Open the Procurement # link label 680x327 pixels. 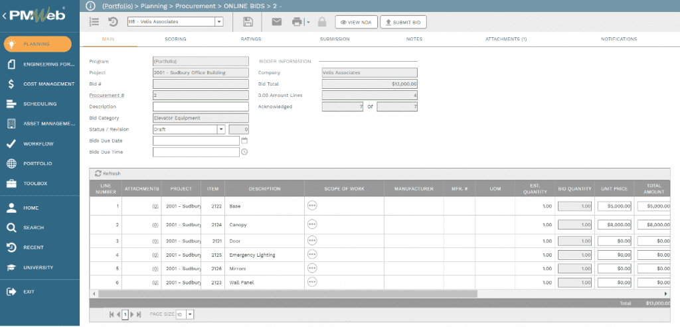pyautogui.click(x=107, y=96)
